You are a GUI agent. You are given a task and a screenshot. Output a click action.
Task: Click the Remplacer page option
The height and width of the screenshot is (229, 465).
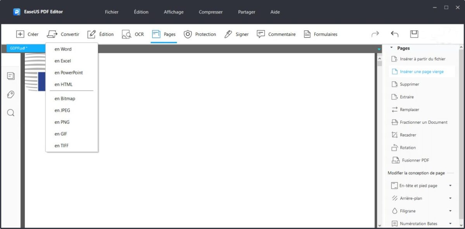405,109
